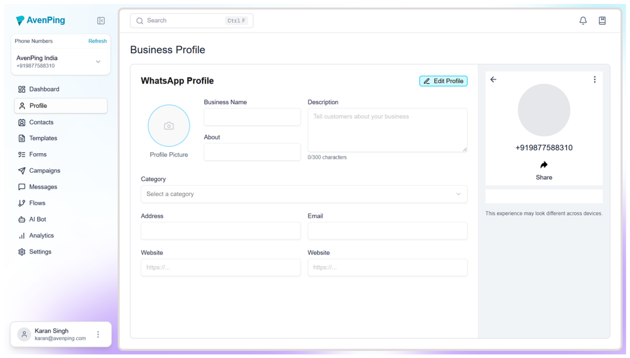Expand the AvenPing India phone number selector
This screenshot has width=630, height=358.
point(98,62)
